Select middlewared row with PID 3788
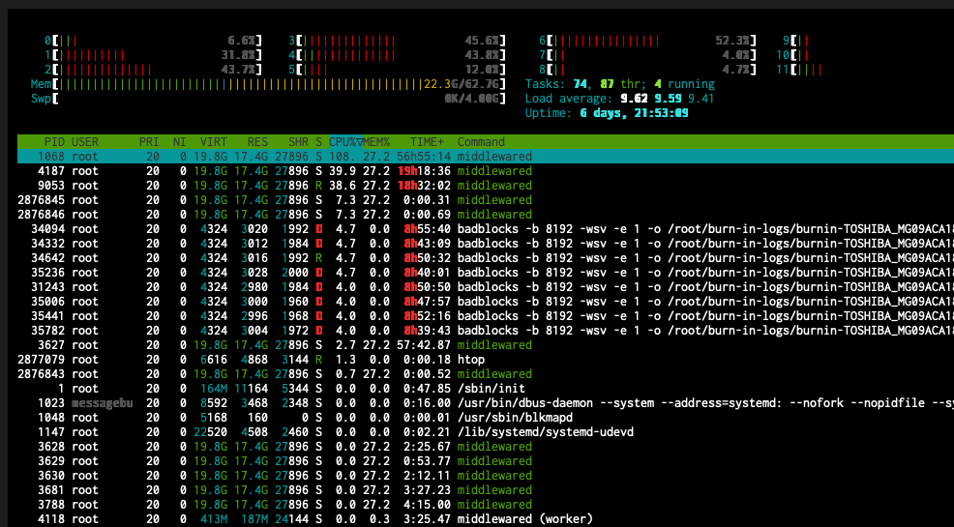This screenshot has width=954, height=527. click(x=486, y=505)
